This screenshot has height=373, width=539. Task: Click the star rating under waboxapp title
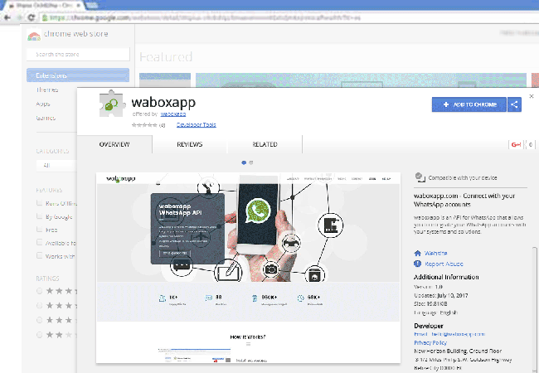pos(145,125)
